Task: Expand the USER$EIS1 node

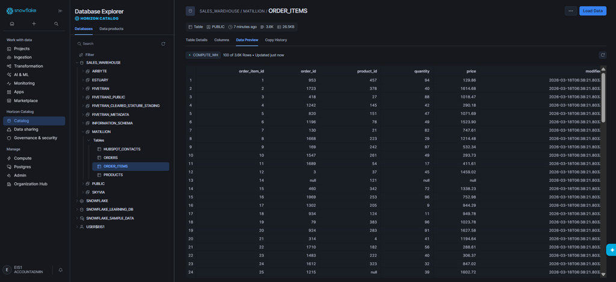Action: click(x=76, y=227)
